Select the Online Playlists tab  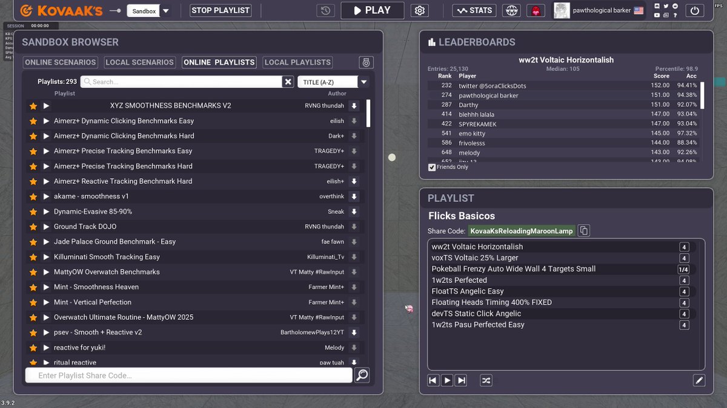coord(219,62)
